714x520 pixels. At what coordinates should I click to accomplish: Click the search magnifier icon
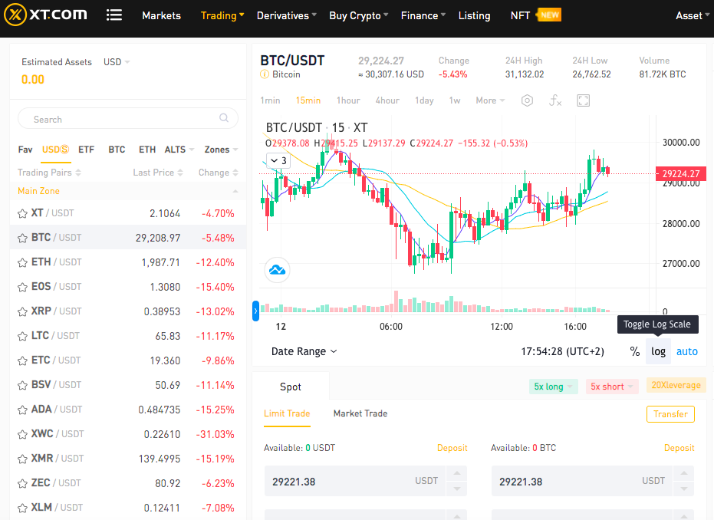[x=224, y=118]
